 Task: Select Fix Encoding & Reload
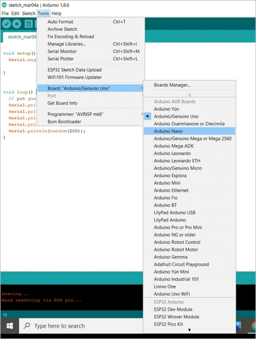90,36
